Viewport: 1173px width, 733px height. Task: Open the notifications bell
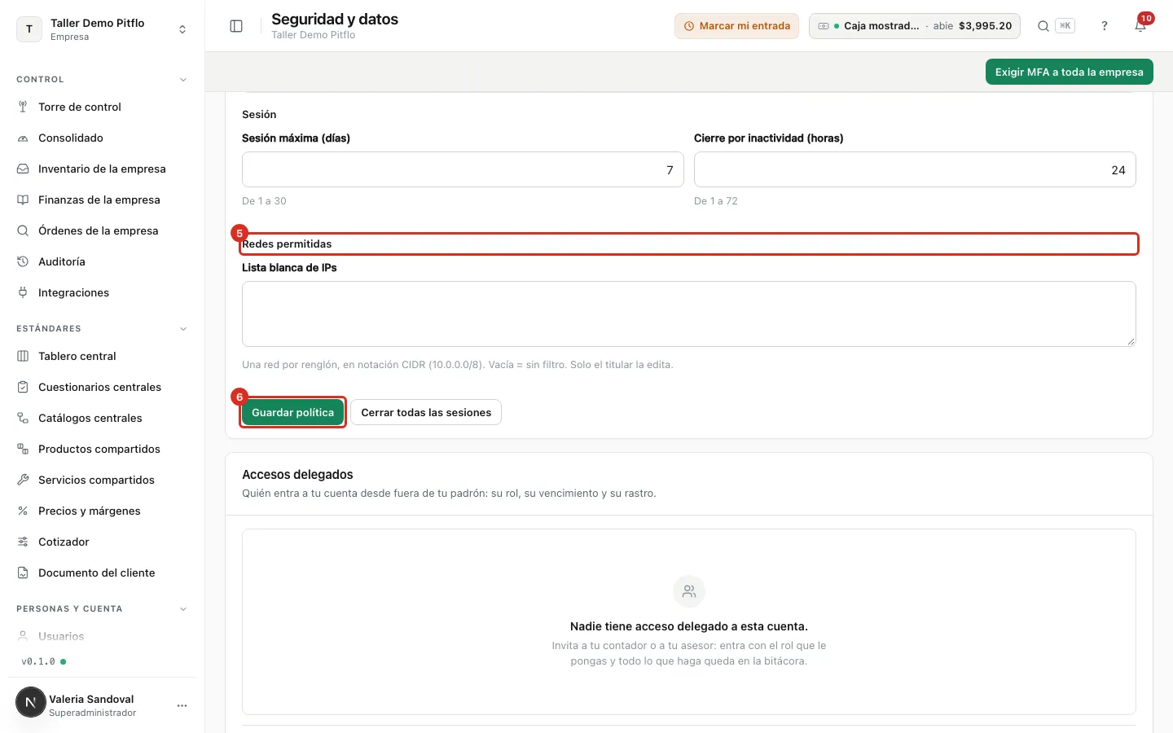(1140, 26)
